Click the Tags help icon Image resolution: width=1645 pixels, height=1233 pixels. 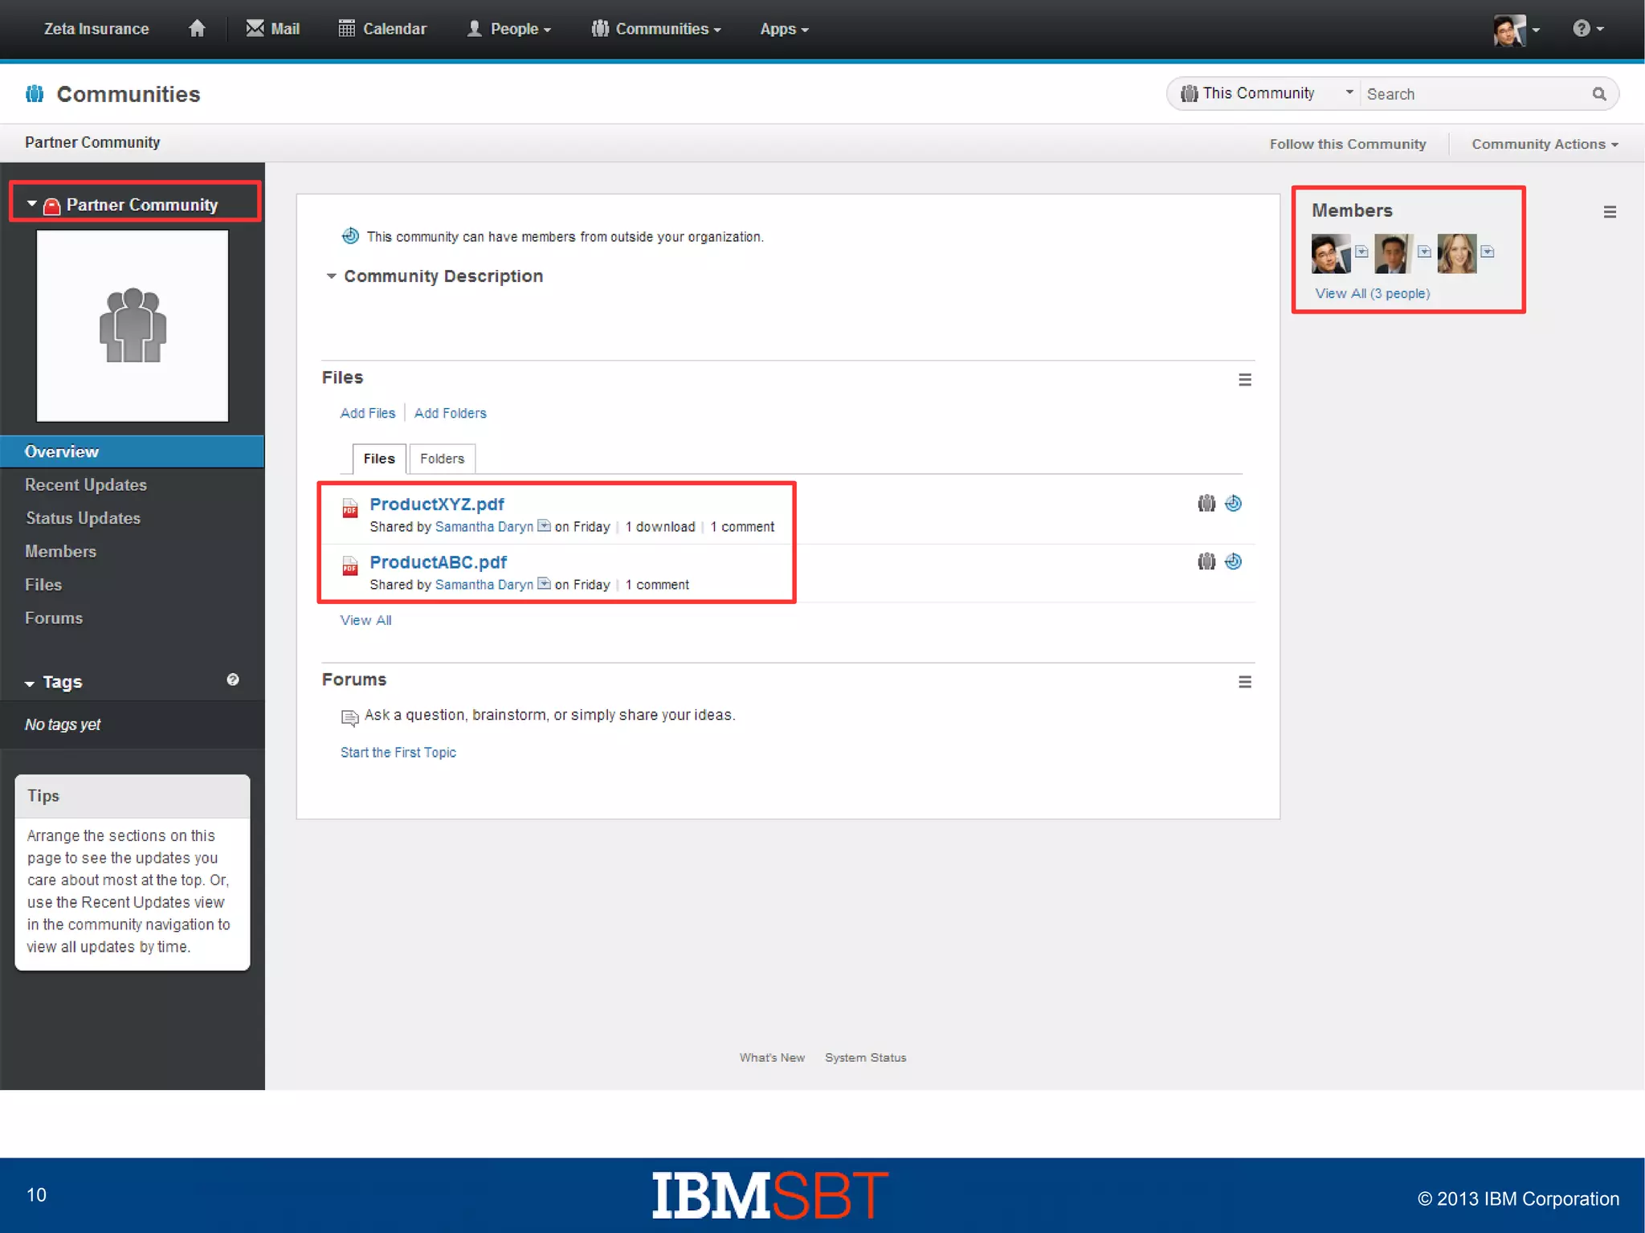click(233, 680)
